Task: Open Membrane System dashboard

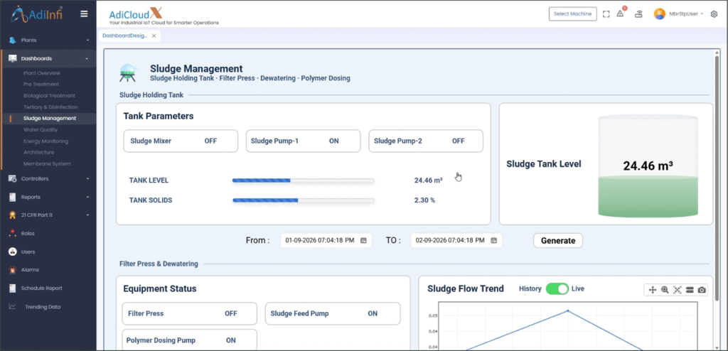Action: (47, 164)
